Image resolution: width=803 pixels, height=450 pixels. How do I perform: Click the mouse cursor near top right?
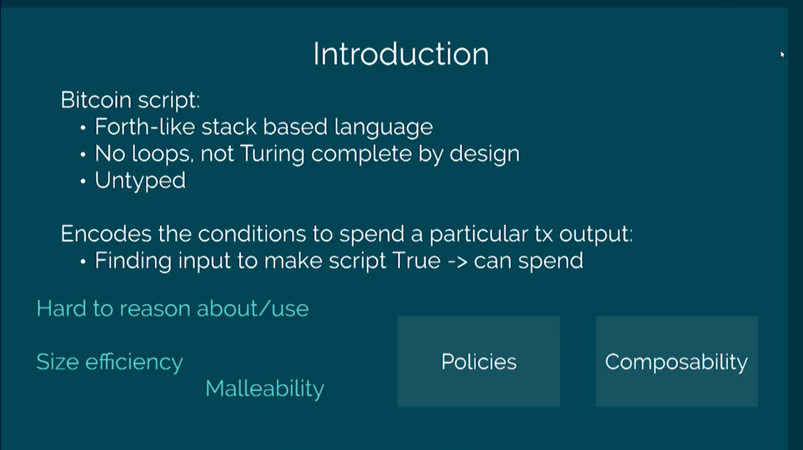(x=782, y=54)
